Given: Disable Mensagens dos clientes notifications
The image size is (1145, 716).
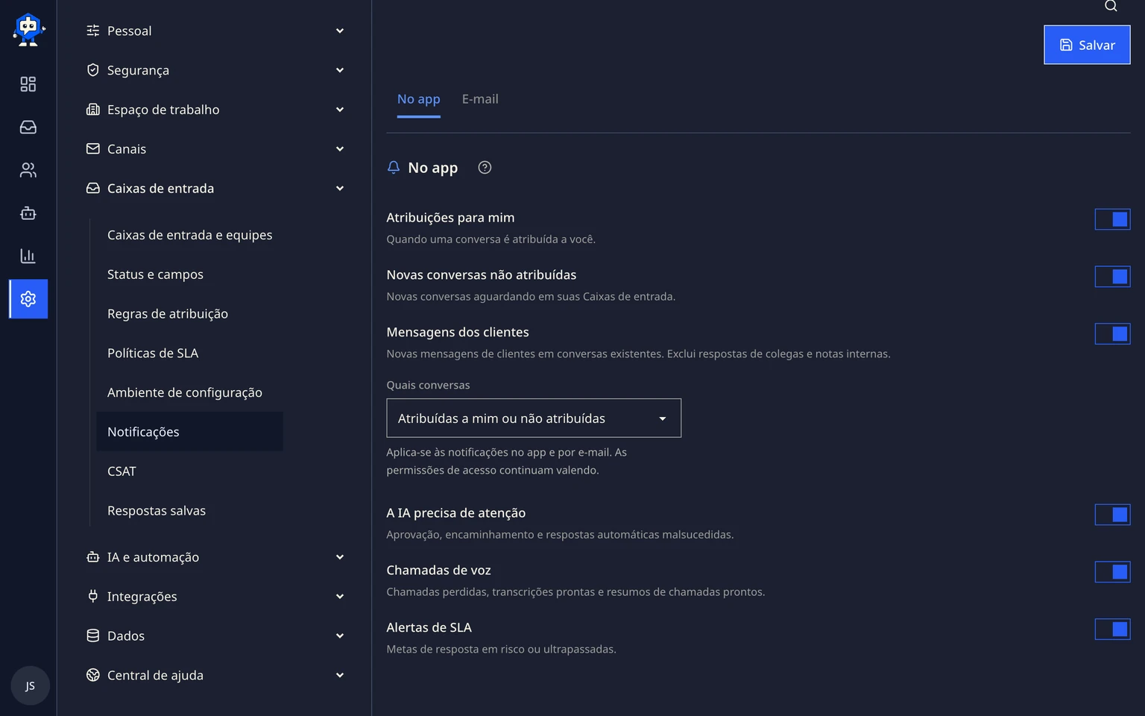Looking at the screenshot, I should pos(1112,334).
